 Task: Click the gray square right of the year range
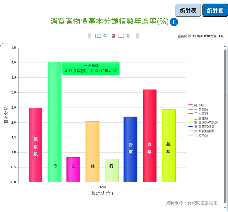137,36
